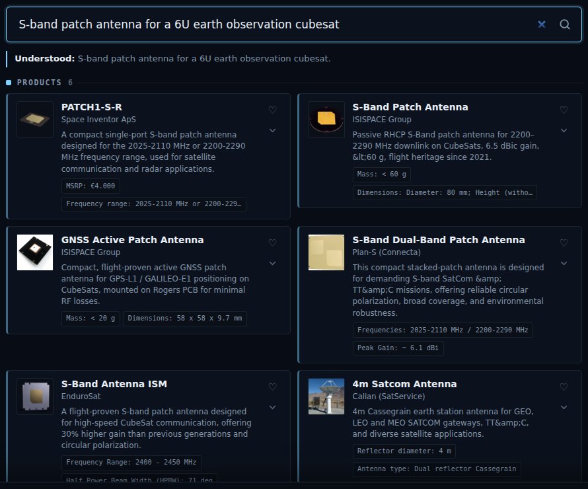Image resolution: width=588 pixels, height=489 pixels.
Task: Expand 4m Satcom Antenna card chevron
Action: tap(564, 407)
